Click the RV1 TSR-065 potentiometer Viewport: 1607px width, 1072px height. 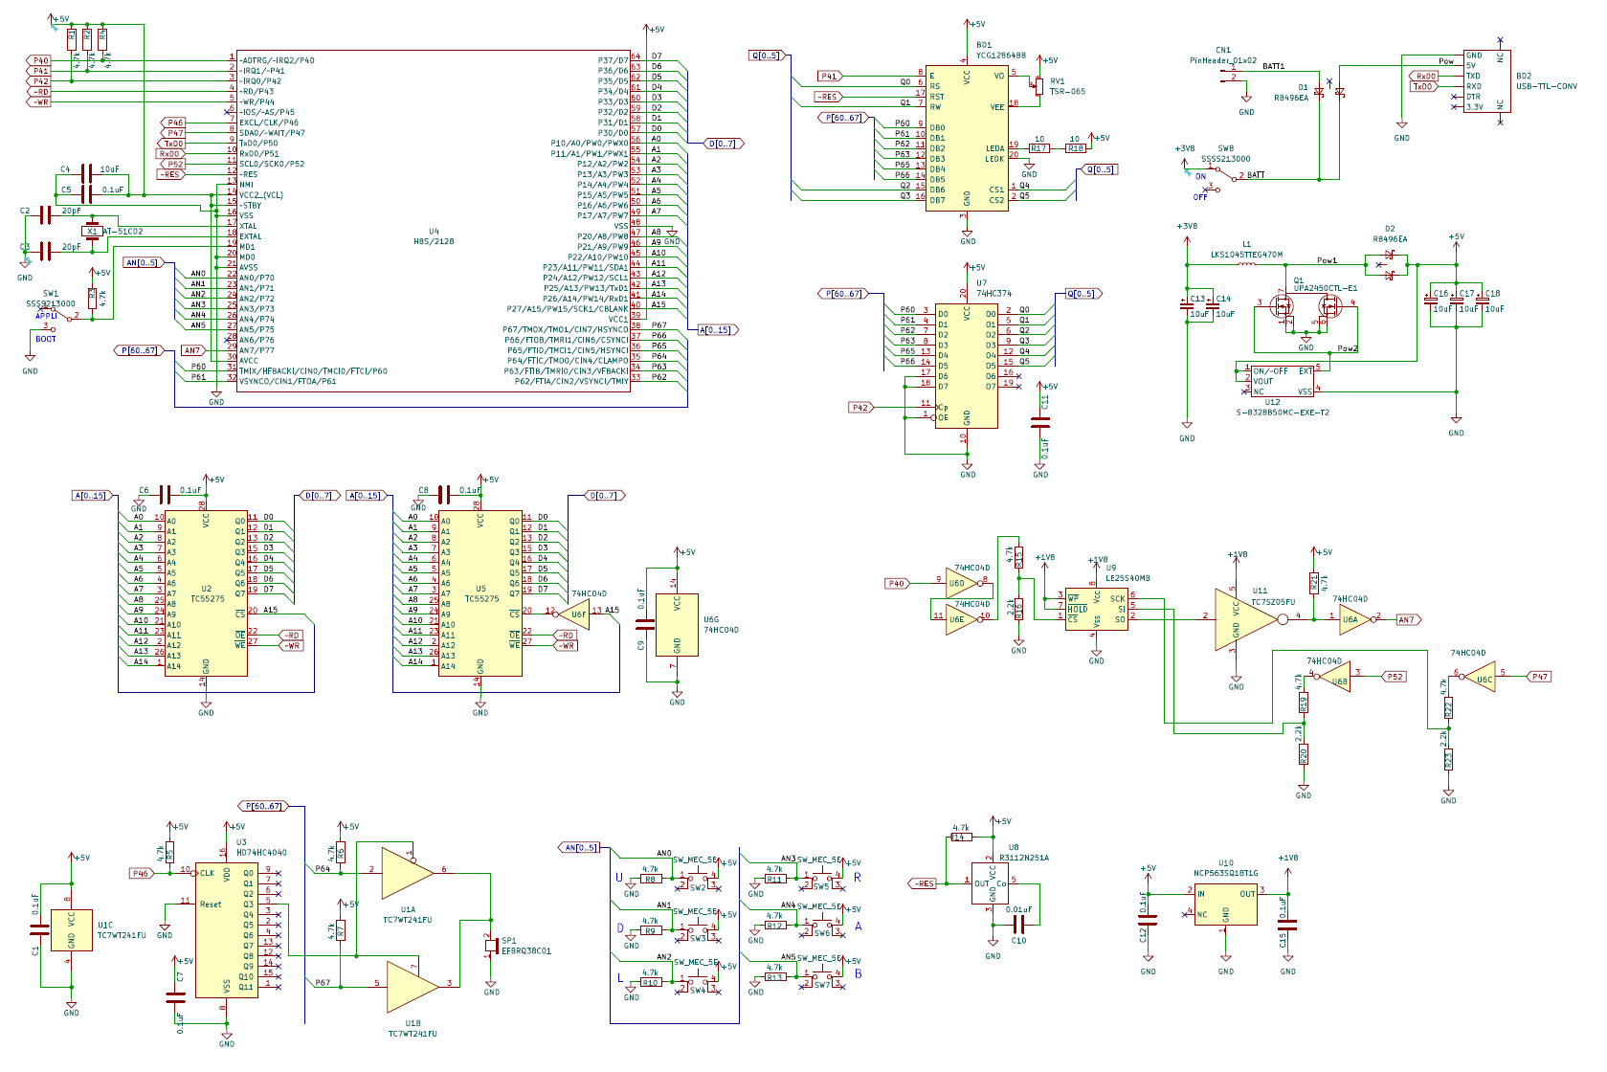pos(1038,86)
